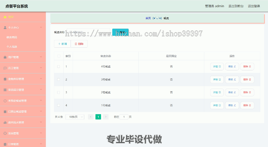Expand the 食物库存管理 chevron
Screen dimensions: 268x147
[x=41, y=78]
